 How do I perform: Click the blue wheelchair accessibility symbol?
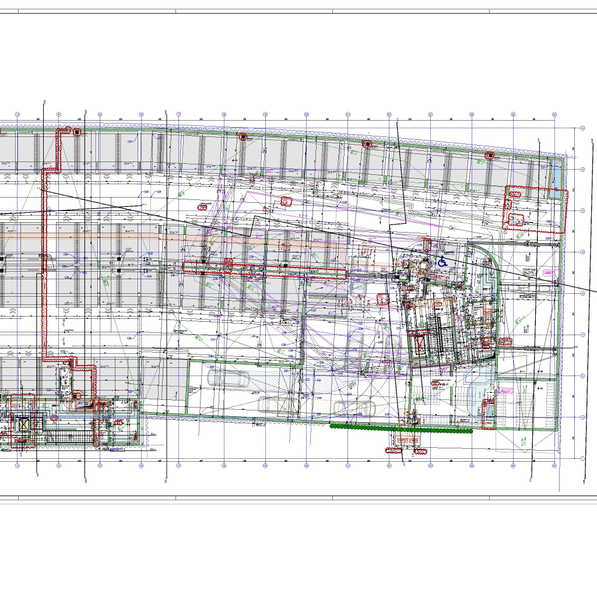(x=443, y=262)
